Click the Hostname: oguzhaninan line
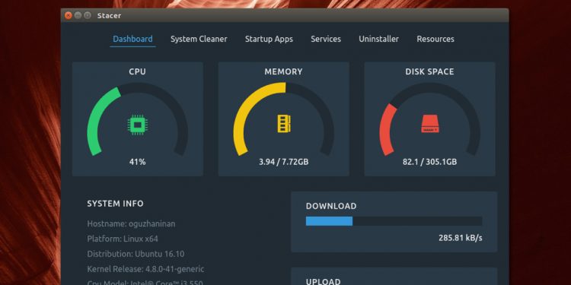The height and width of the screenshot is (285, 571). [x=131, y=224]
